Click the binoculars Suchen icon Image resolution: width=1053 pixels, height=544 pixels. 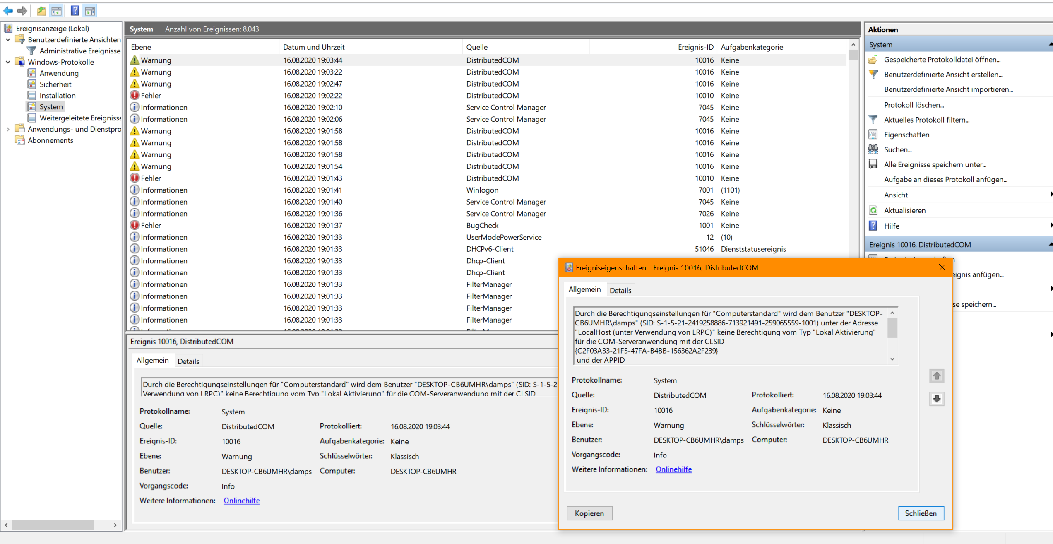click(x=873, y=149)
